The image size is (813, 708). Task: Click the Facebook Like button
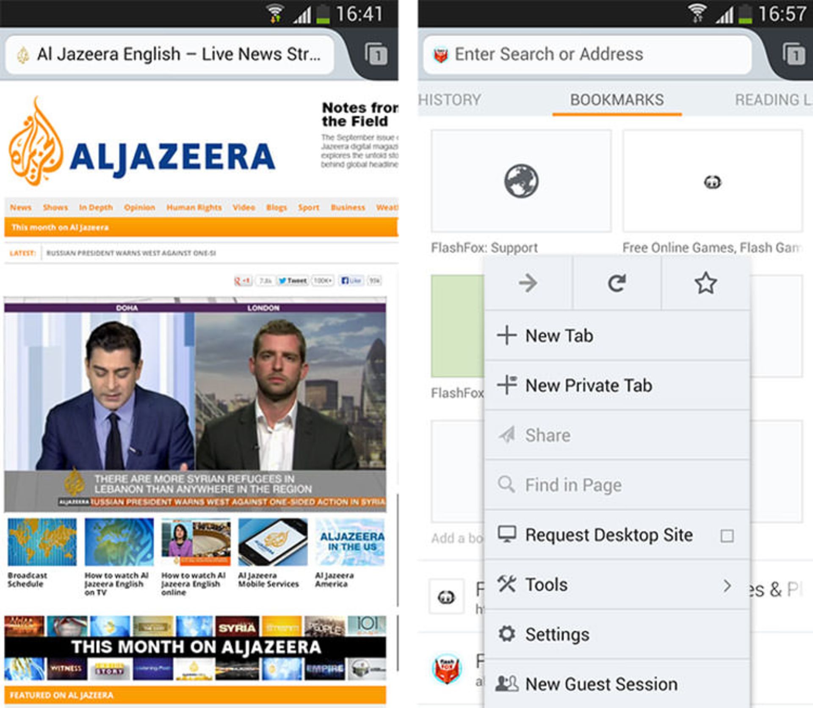[x=351, y=280]
